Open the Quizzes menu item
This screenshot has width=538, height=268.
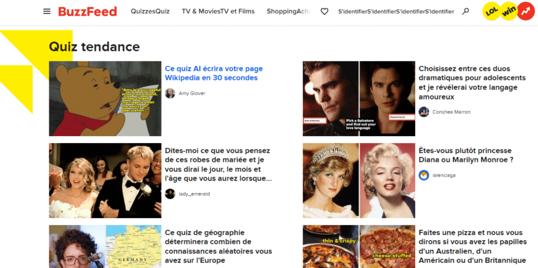point(150,11)
